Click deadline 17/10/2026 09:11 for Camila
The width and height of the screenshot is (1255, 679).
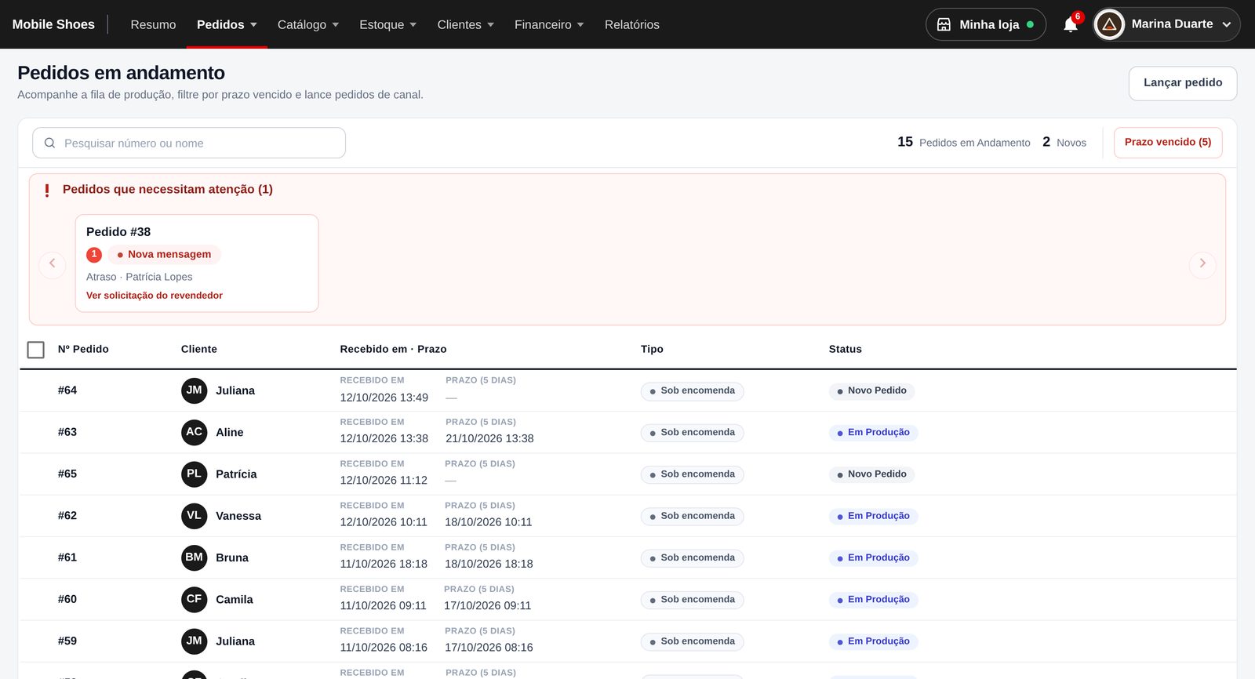[x=488, y=606]
